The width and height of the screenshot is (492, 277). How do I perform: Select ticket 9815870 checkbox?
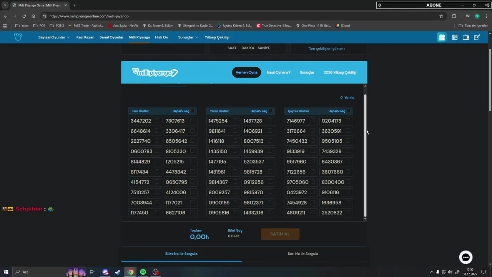pyautogui.click(x=270, y=192)
